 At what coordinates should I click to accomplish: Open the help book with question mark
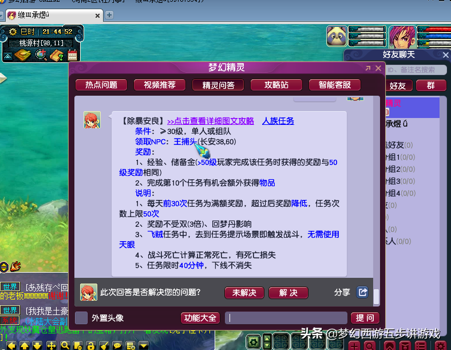tap(57, 55)
